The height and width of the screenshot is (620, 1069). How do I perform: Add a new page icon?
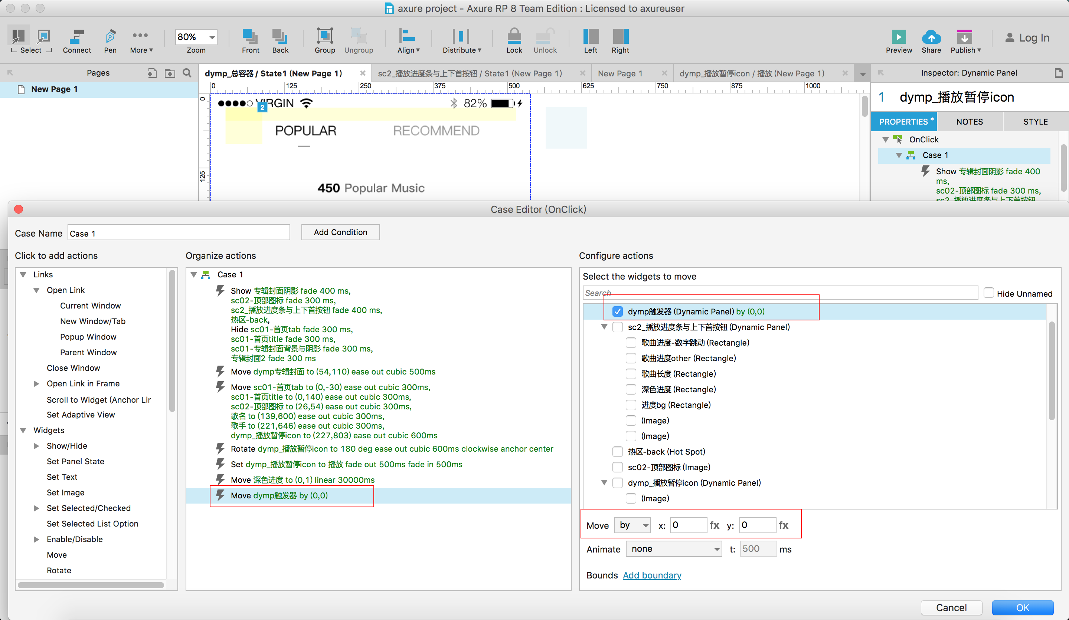coord(152,73)
